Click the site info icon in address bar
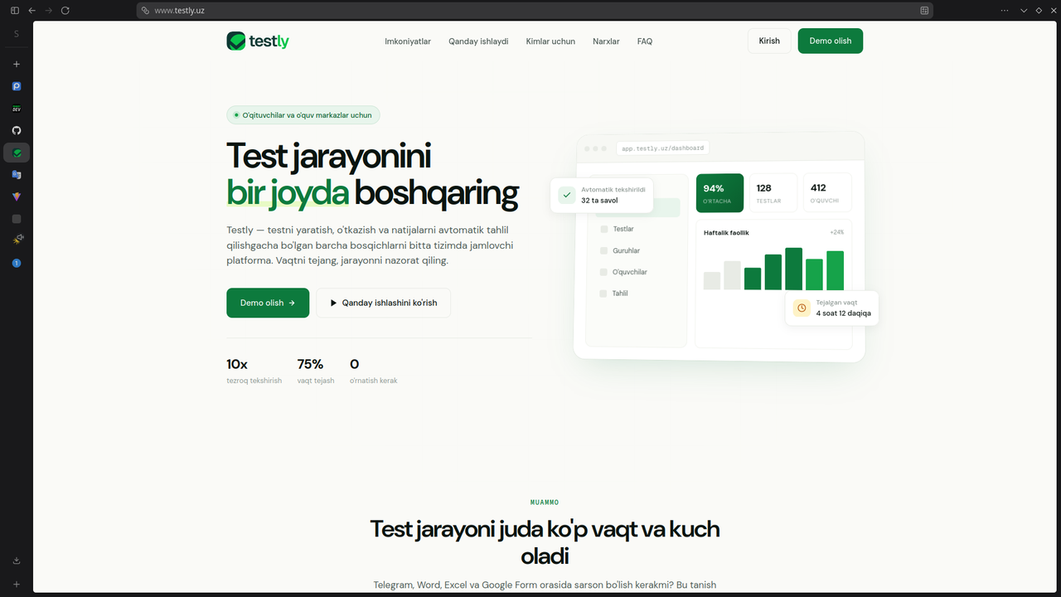Screen dimensions: 1061x597 pyautogui.click(x=146, y=10)
